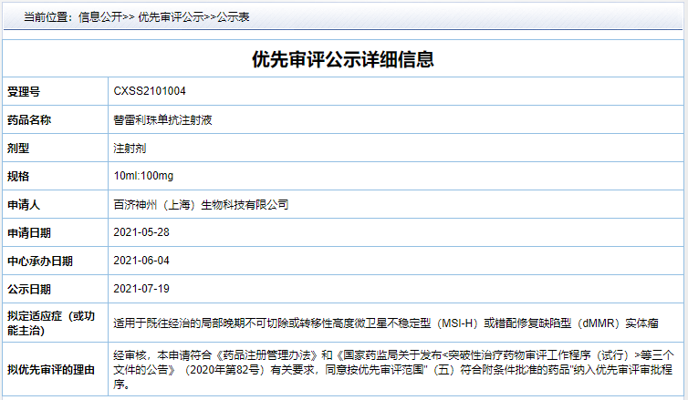Click the 规格 row label

pos(18,176)
